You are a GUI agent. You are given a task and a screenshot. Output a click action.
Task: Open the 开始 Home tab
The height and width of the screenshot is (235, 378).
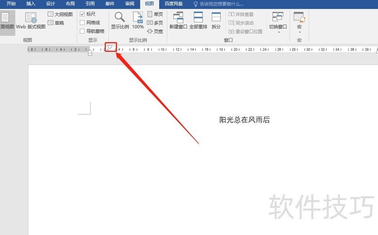click(11, 4)
